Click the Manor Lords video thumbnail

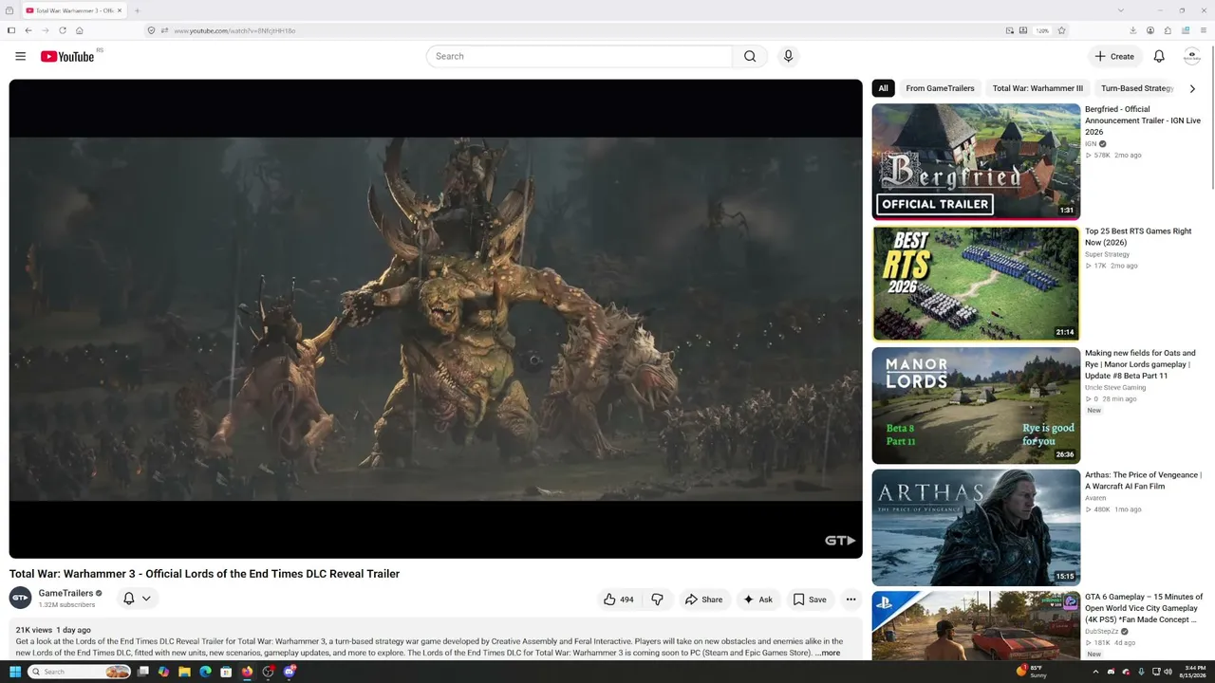976,405
